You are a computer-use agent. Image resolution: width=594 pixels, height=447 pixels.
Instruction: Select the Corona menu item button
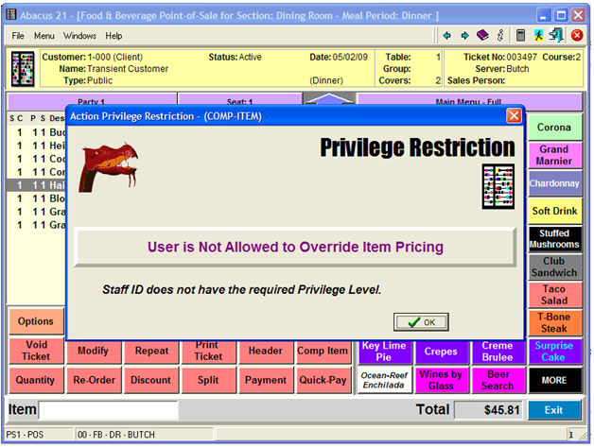[x=553, y=127]
